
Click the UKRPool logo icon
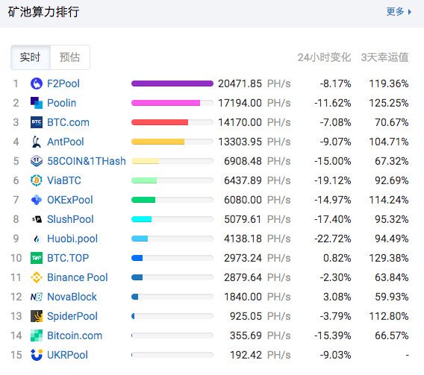[37, 355]
